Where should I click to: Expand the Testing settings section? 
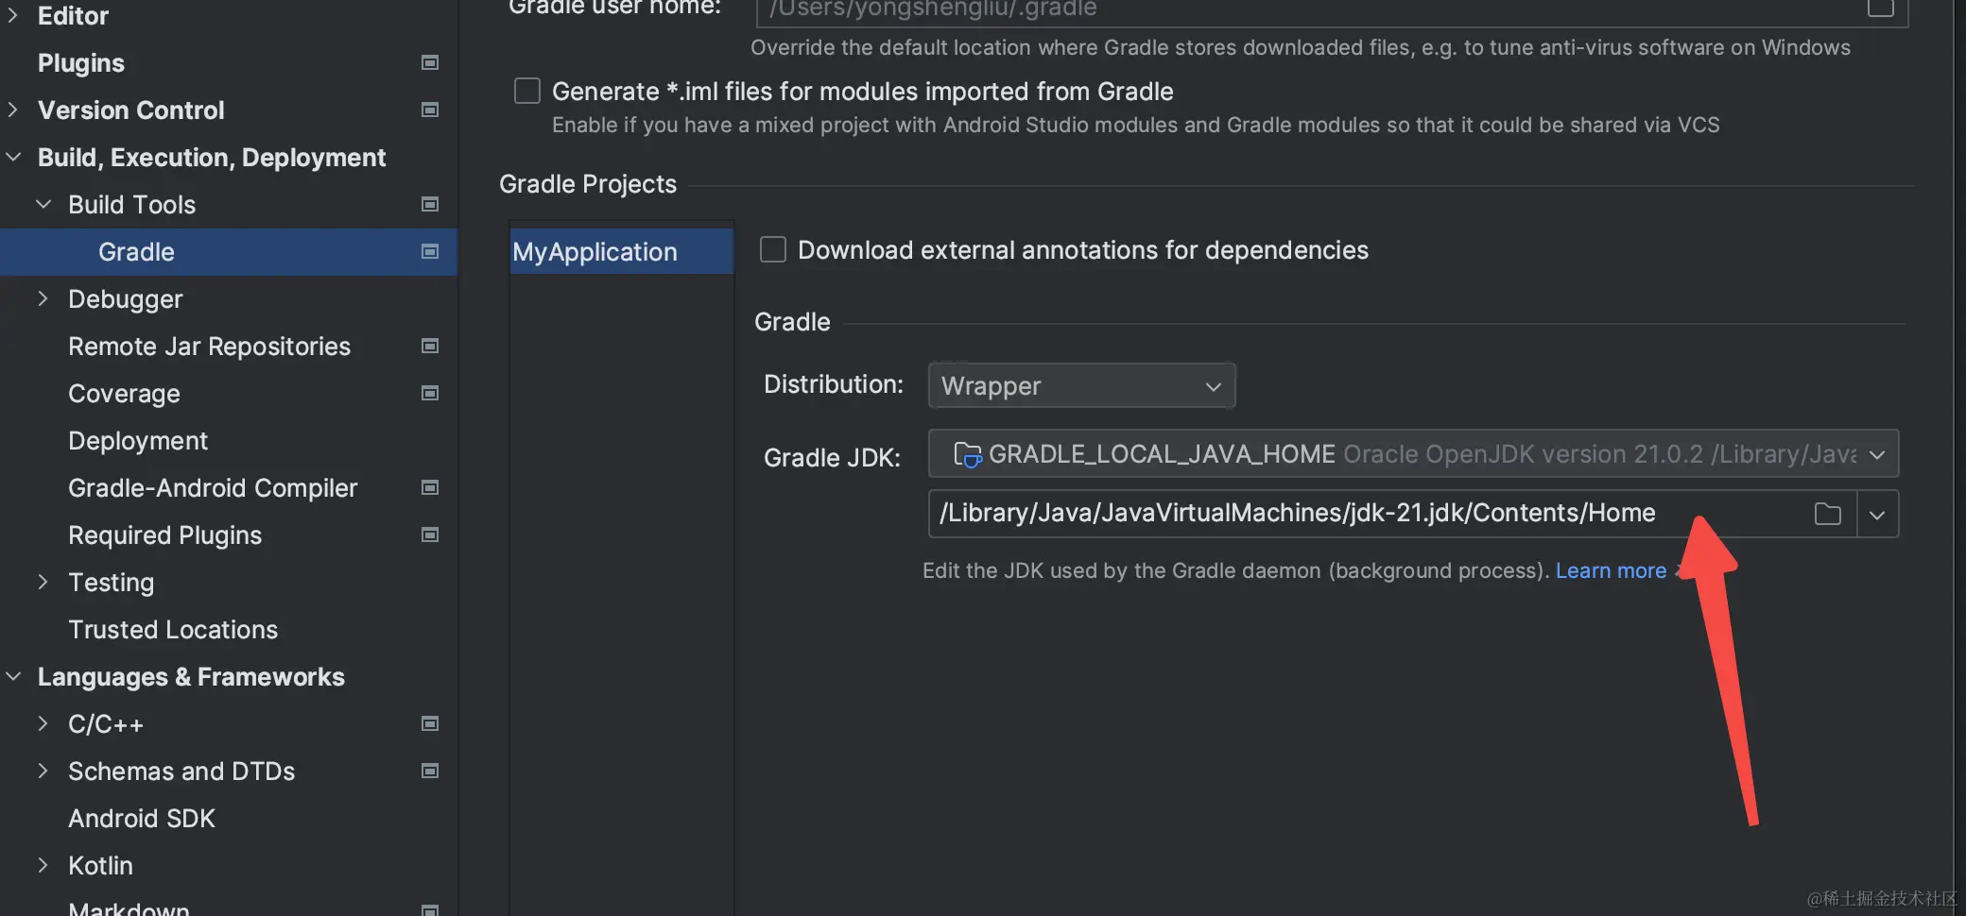click(x=43, y=583)
